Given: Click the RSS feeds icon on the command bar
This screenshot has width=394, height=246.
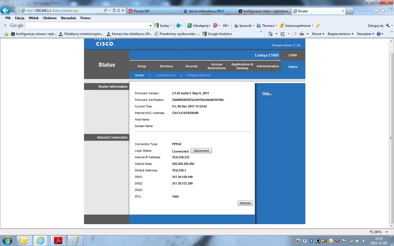Looking at the screenshot, I should [x=283, y=34].
